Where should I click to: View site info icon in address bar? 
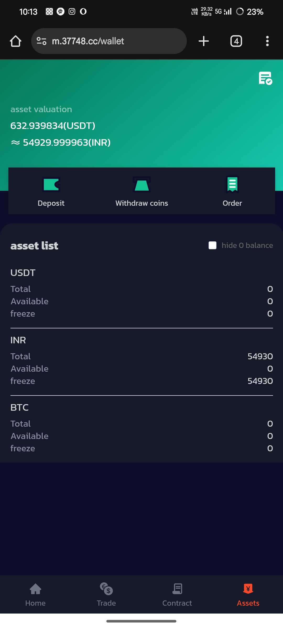pyautogui.click(x=42, y=41)
